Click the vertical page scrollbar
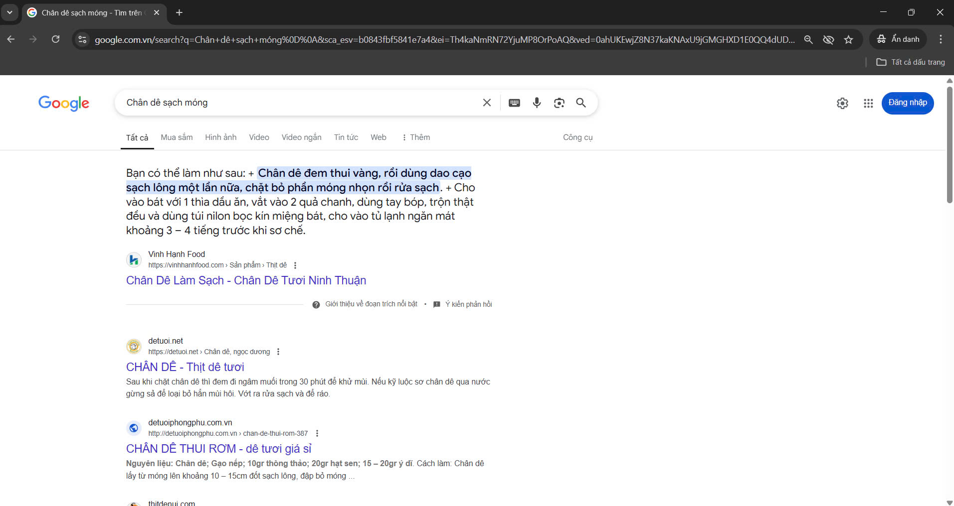Image resolution: width=954 pixels, height=506 pixels. tap(950, 144)
